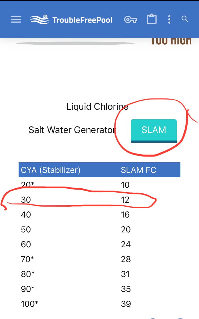Click the TroubleFreePool site title text

[x=83, y=20]
